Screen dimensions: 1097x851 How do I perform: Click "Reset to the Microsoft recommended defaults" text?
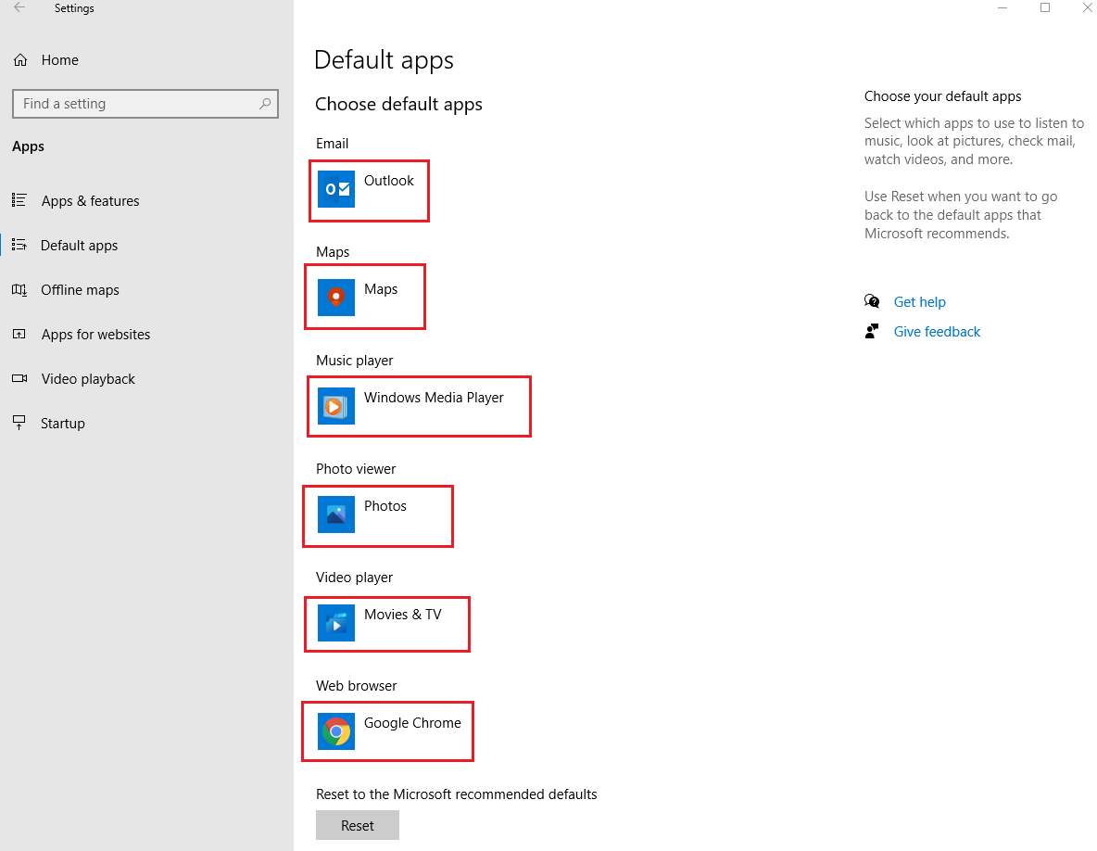457,794
